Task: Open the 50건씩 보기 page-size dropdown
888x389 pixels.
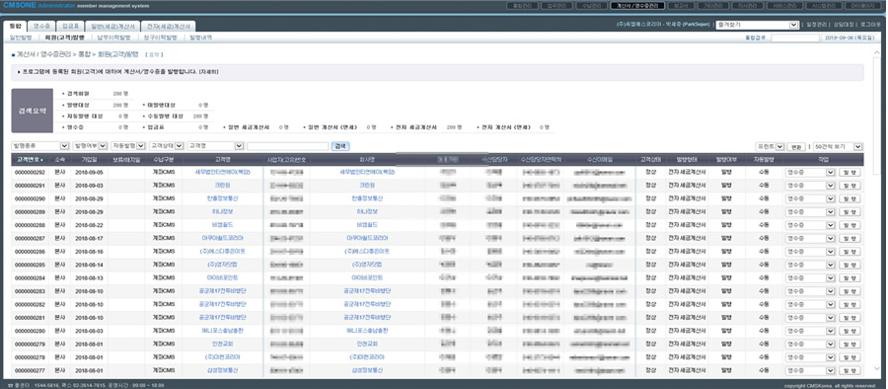Action: click(x=838, y=146)
